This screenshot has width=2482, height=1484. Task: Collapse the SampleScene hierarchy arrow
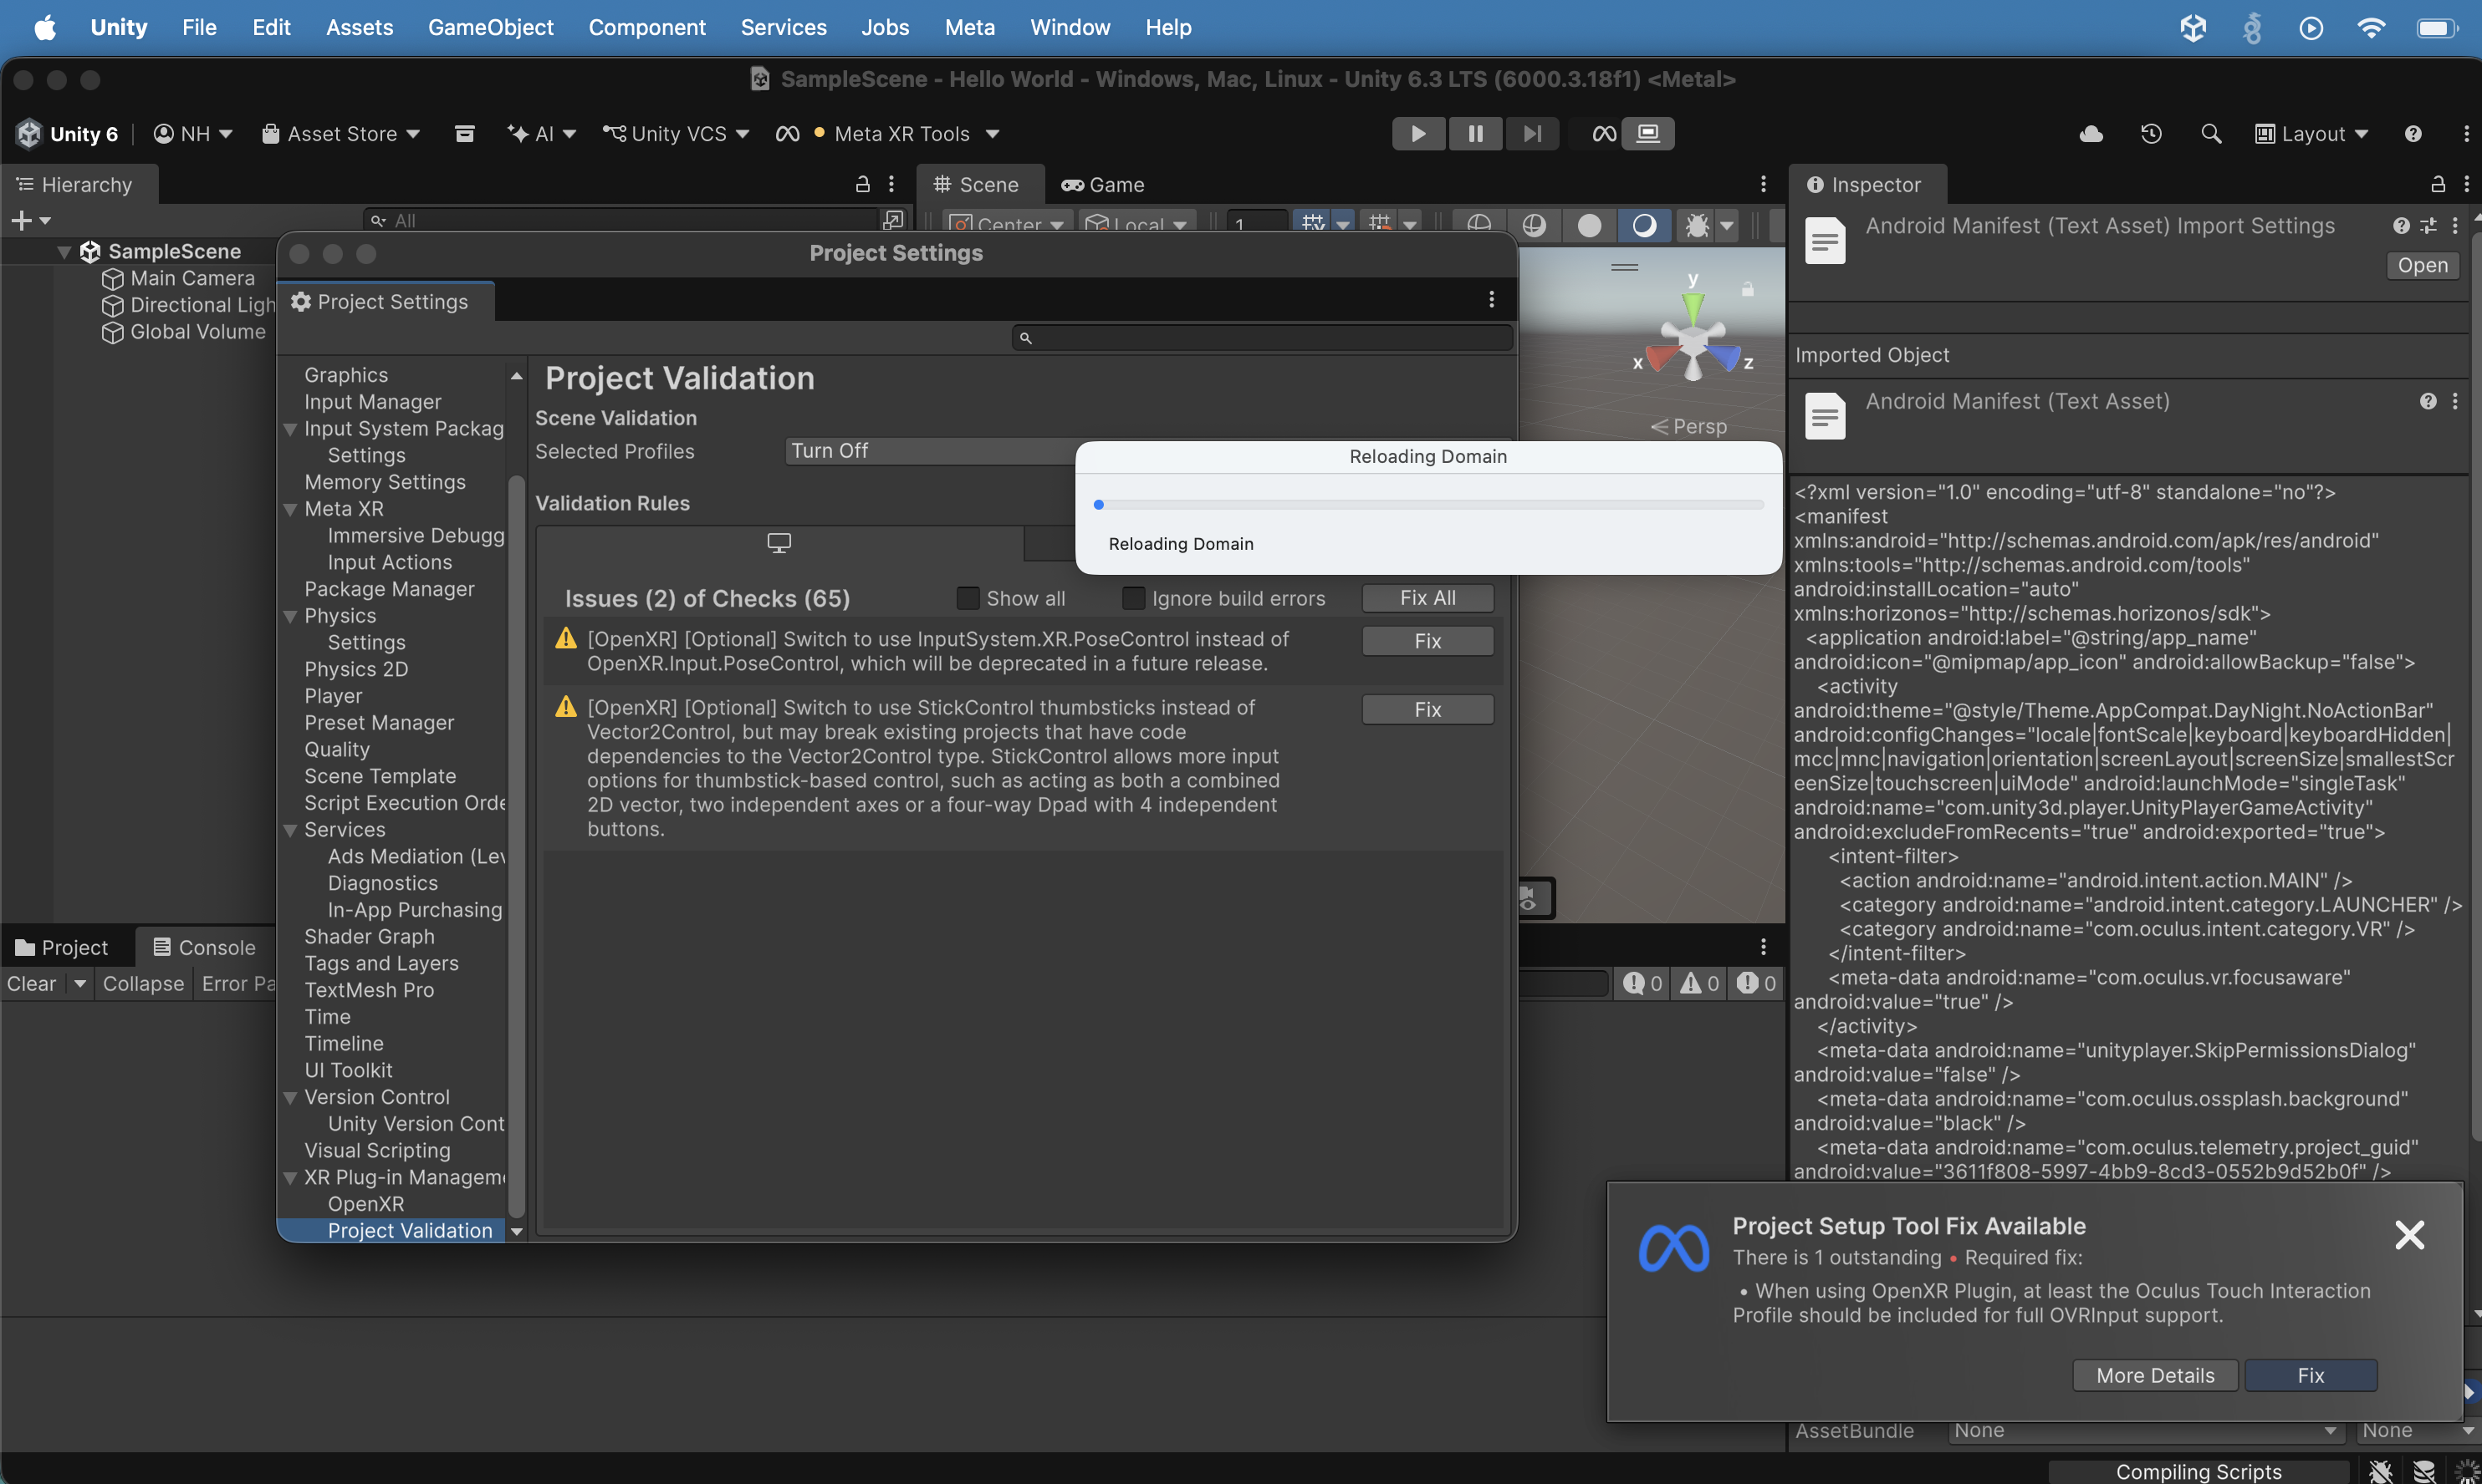click(x=64, y=252)
